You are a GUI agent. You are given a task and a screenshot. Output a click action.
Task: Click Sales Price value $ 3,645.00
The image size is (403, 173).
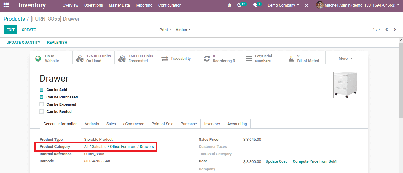[252, 140]
